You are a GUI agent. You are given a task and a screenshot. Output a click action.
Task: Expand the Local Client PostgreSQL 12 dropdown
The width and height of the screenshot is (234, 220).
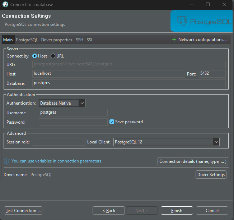coord(167,142)
